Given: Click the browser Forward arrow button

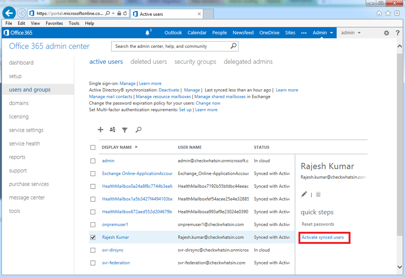Looking at the screenshot, I should [22, 13].
